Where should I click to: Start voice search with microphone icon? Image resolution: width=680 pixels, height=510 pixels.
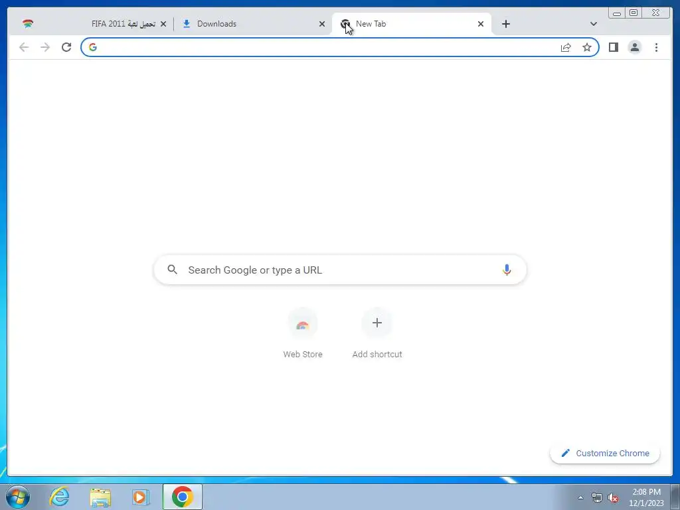point(507,270)
